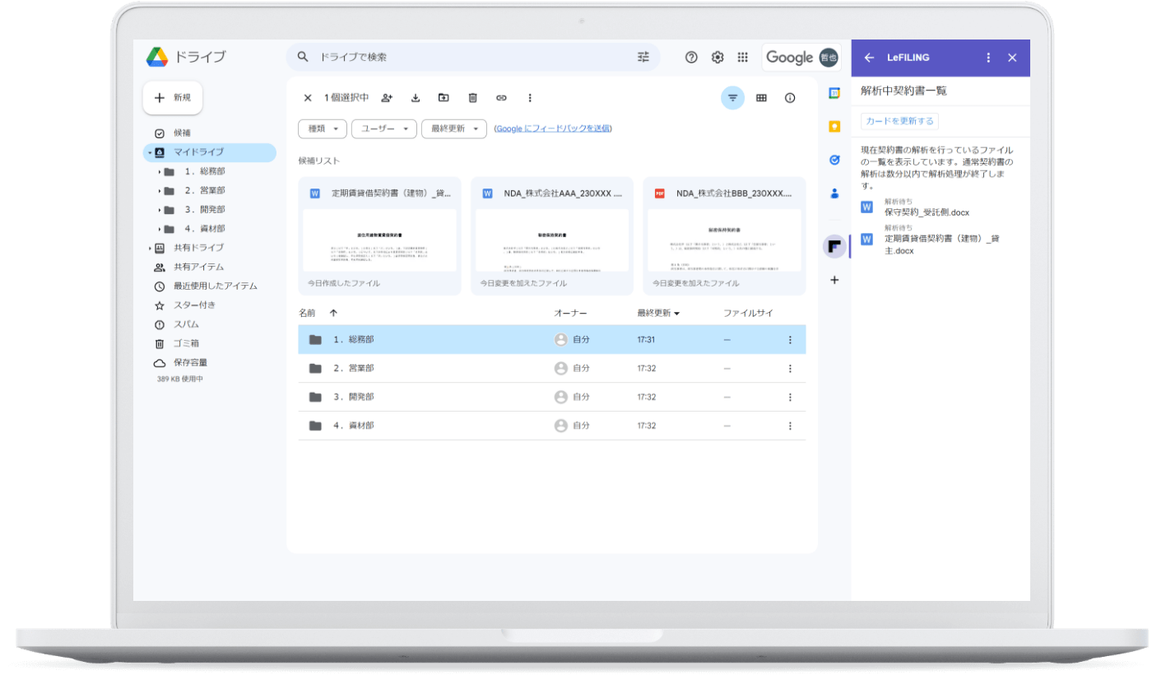Open Google Calendar from the side panel
Viewport: 1152px width, 675px height.
coord(834,93)
